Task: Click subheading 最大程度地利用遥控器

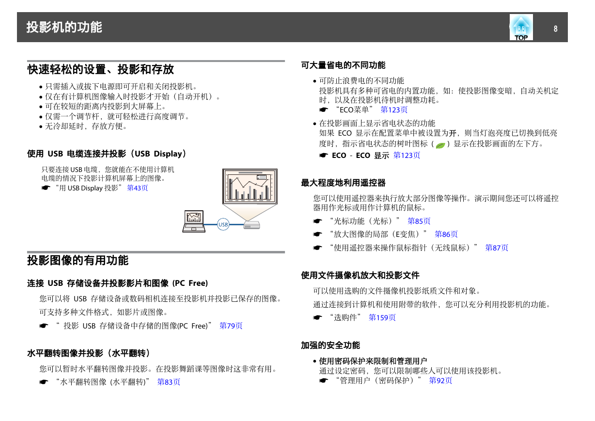Action: pyautogui.click(x=344, y=183)
